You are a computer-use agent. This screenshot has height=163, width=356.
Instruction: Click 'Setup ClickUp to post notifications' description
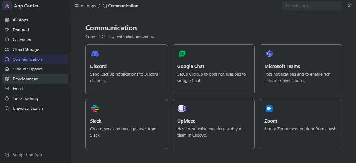211,77
